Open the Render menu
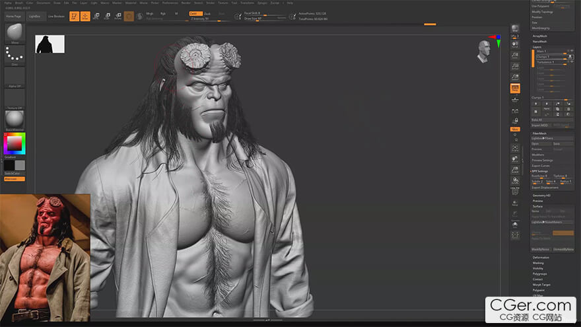This screenshot has width=581, height=327. click(x=186, y=3)
